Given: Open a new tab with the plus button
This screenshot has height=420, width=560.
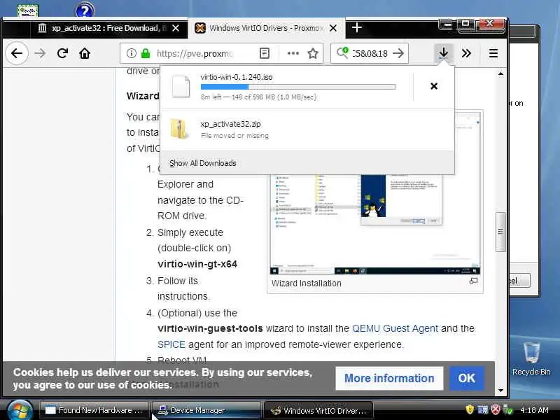Looking at the screenshot, I should click(x=357, y=27).
